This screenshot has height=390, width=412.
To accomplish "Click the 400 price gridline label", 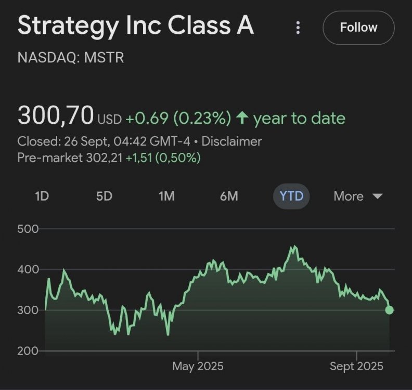I will click(28, 269).
